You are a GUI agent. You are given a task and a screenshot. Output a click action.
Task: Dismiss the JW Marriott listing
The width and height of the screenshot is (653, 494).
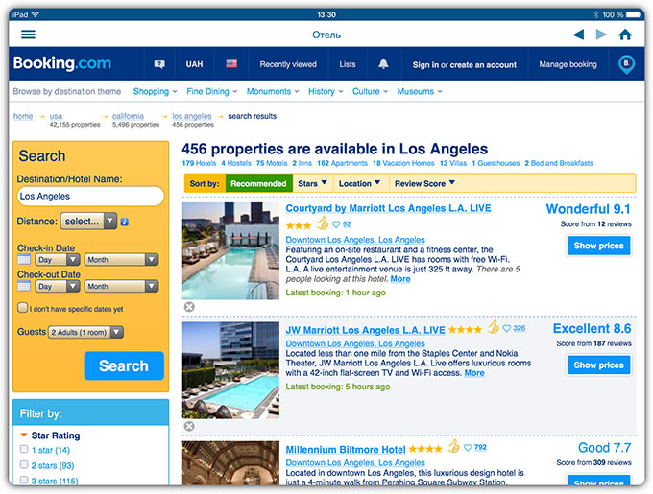coord(189,426)
